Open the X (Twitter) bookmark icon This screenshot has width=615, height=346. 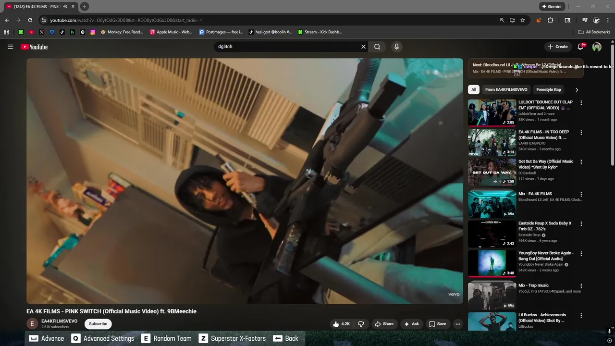(x=41, y=32)
